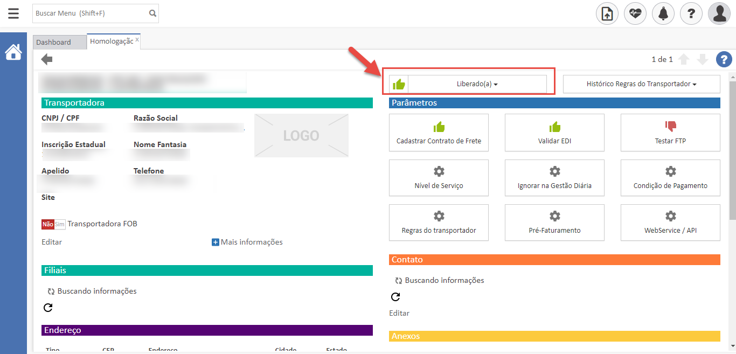Toggle Validar EDI parameter

coord(554,133)
